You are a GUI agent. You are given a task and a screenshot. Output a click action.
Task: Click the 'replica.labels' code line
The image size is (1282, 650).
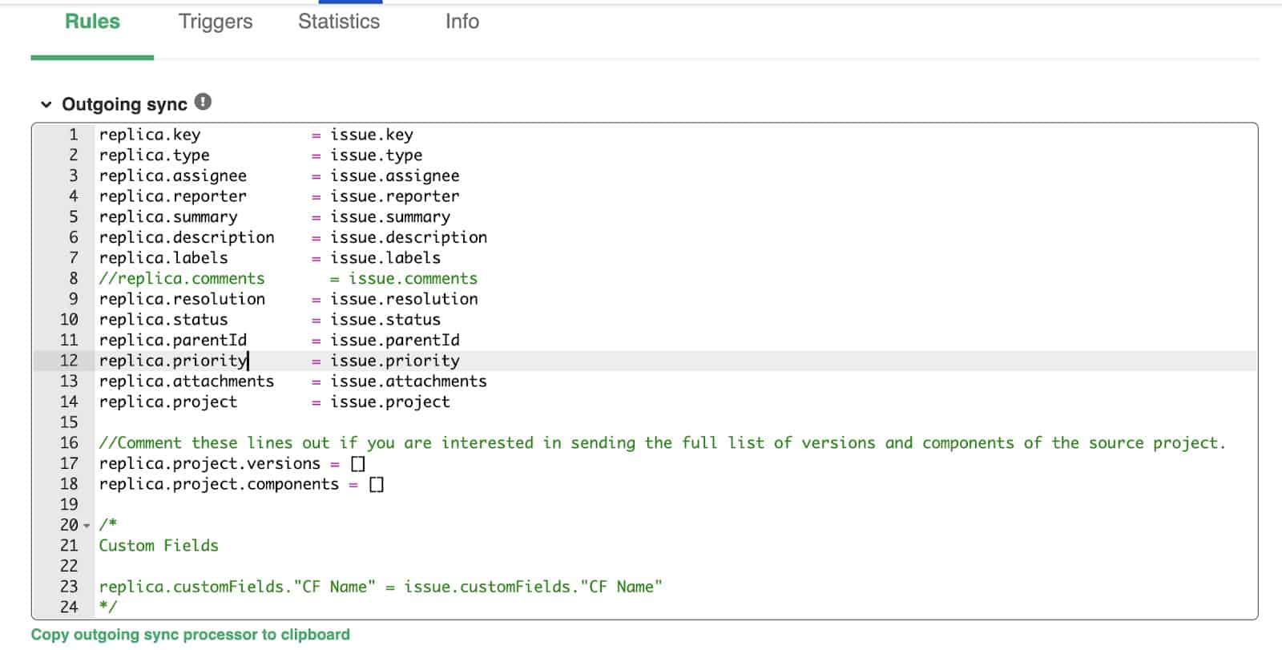coord(270,258)
